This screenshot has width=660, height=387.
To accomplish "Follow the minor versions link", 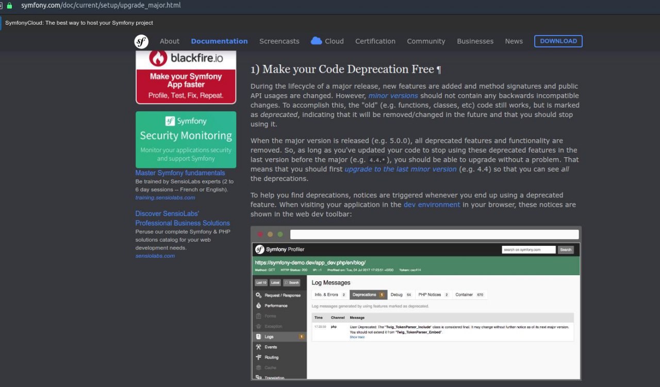I will click(x=393, y=96).
